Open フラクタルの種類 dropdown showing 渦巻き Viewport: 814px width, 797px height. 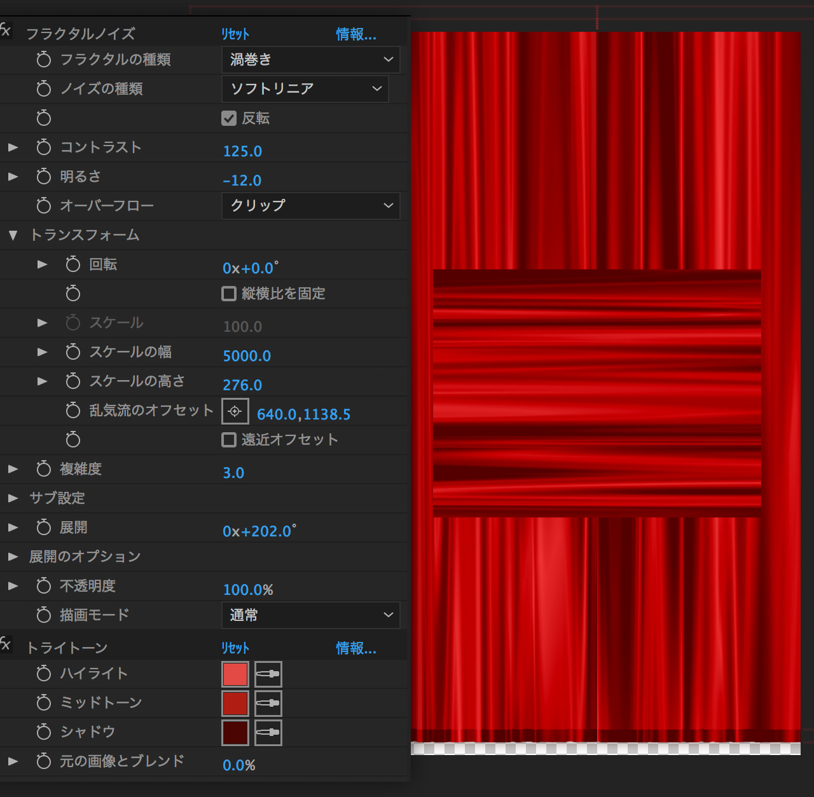point(310,60)
